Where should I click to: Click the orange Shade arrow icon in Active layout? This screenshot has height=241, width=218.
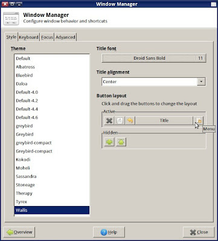point(130,120)
